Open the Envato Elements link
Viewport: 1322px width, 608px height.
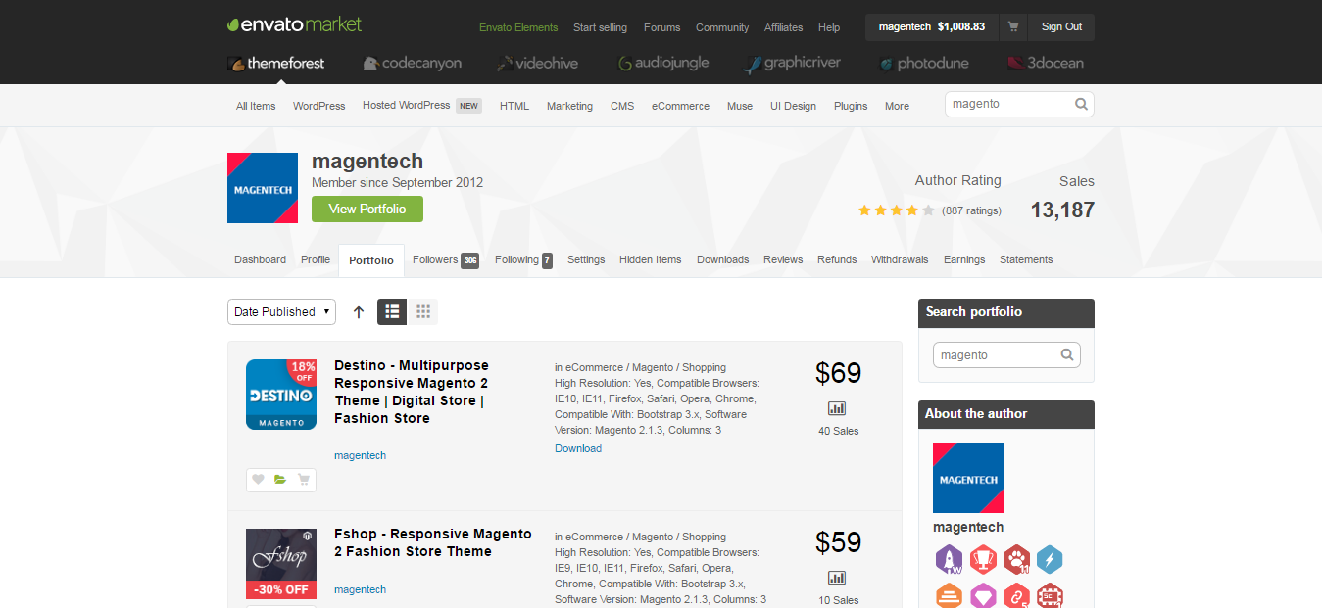pos(518,27)
